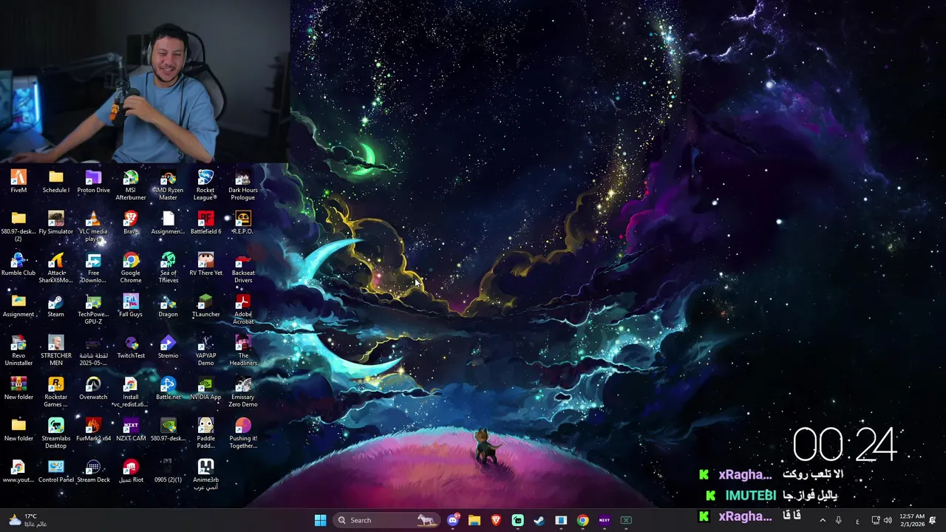Open the weather widget showing 17°C

(x=28, y=520)
